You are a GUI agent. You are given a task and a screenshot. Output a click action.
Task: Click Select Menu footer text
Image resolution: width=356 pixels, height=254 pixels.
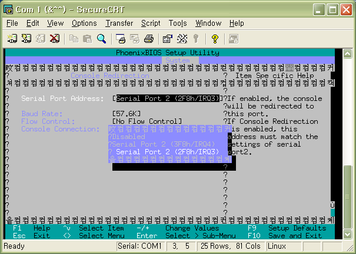tap(102, 236)
